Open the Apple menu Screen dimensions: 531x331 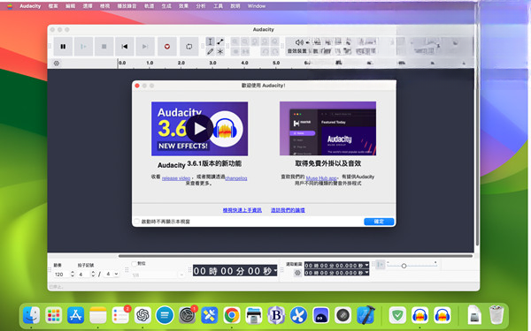click(10, 6)
